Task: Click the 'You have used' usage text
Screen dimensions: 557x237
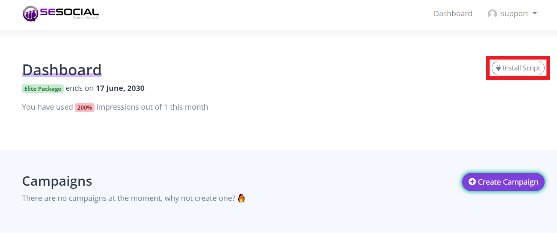Action: [x=47, y=107]
